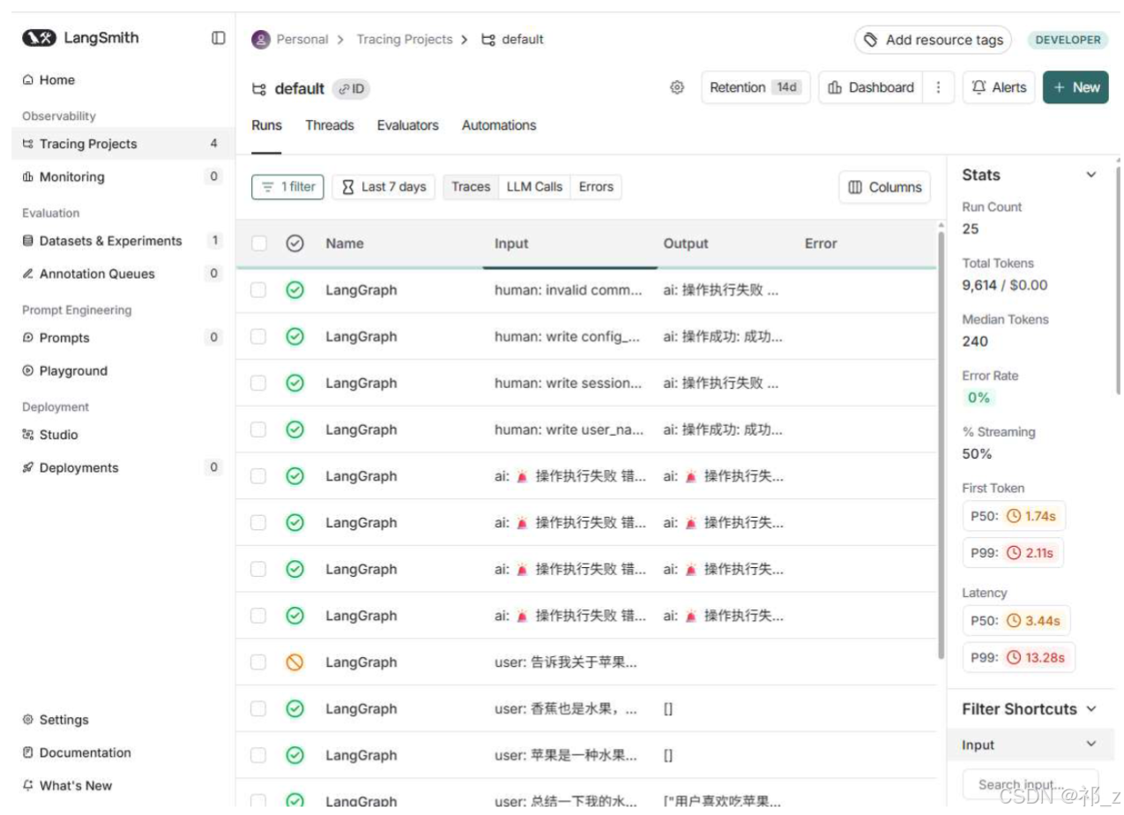Collapse Filter Shortcuts section
This screenshot has width=1124, height=815.
[x=1091, y=709]
